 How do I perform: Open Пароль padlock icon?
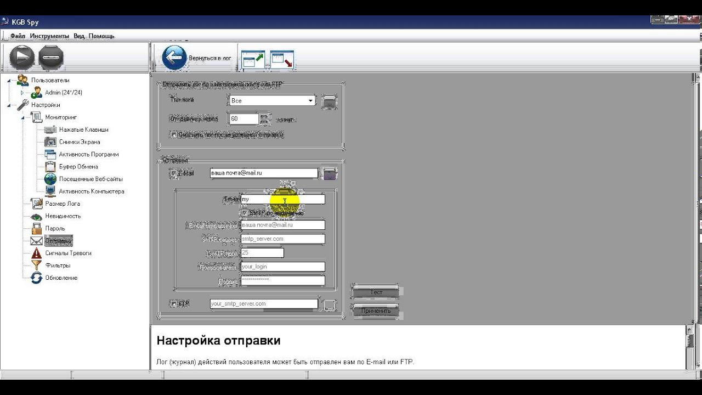pos(37,228)
